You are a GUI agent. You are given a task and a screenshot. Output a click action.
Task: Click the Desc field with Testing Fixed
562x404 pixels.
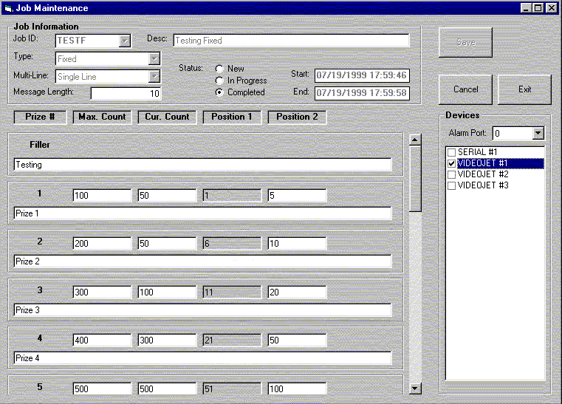pos(291,41)
